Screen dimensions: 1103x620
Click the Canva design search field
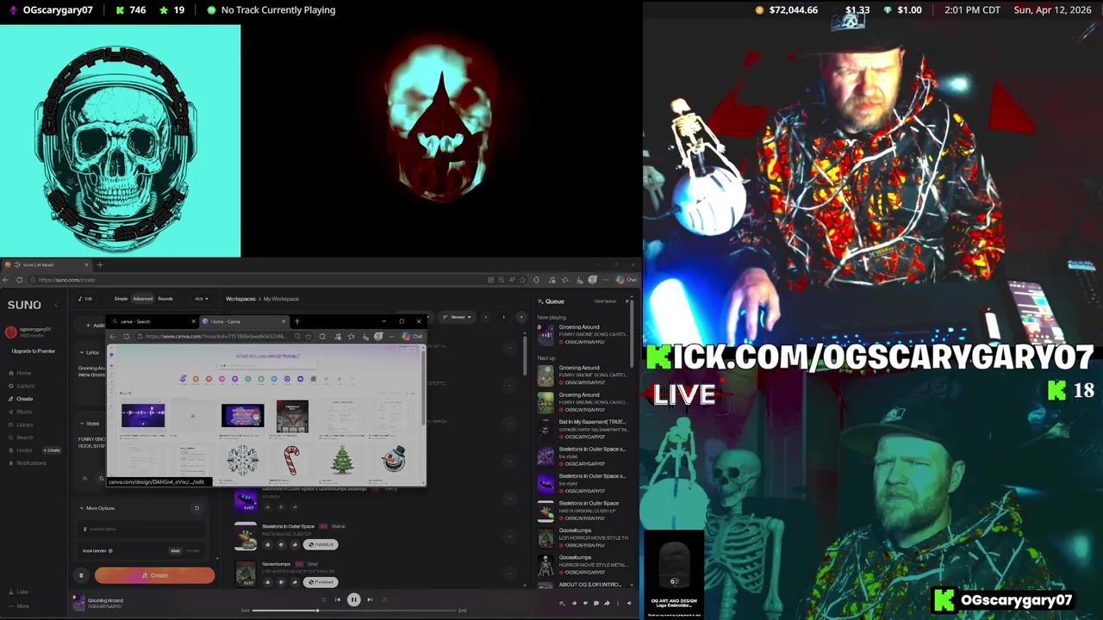click(x=267, y=365)
